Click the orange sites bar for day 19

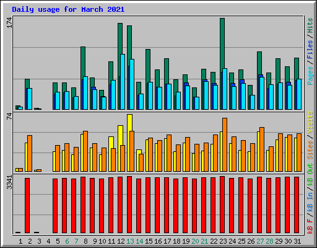[188, 154]
